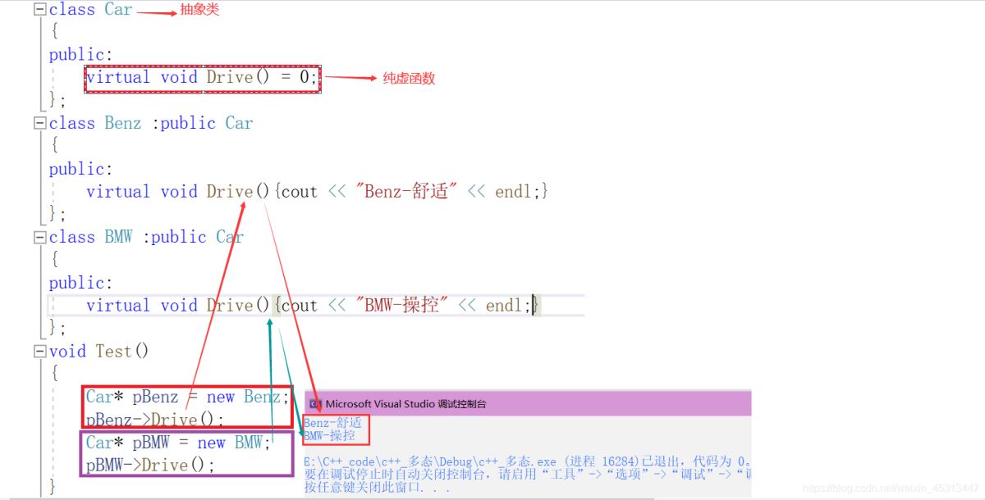985x500 pixels.
Task: Click the 'Car* pBMW = new BMW;' line
Action: pyautogui.click(x=178, y=443)
